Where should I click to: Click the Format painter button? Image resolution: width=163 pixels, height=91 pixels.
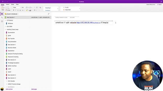pos(8,10)
